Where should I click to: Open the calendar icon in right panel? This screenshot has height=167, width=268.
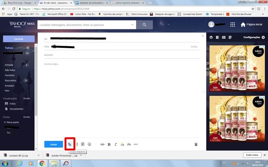[x=224, y=37]
